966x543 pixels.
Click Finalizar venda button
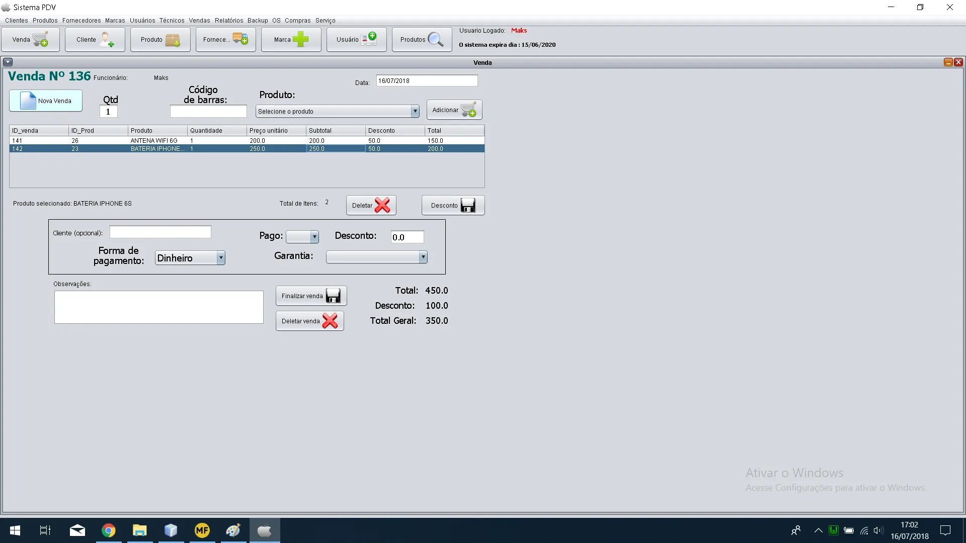pos(311,296)
